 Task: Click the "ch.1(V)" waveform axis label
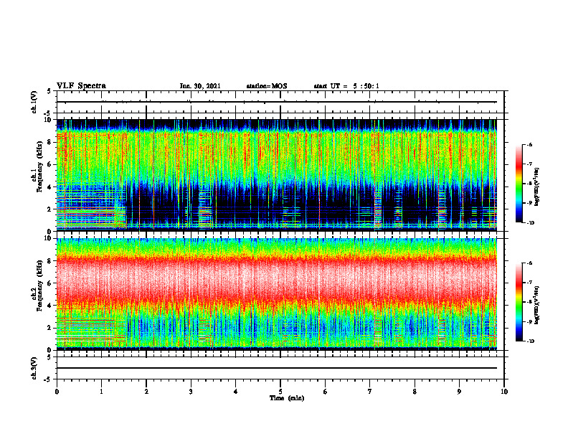(x=34, y=102)
